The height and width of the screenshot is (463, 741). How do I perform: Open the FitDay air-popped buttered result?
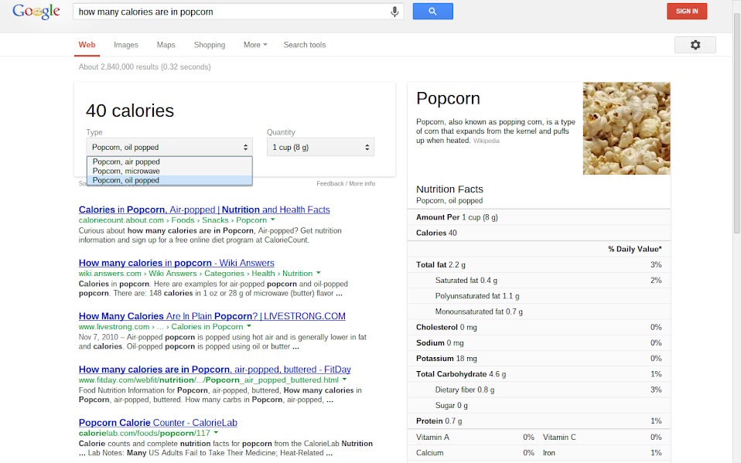click(x=214, y=369)
